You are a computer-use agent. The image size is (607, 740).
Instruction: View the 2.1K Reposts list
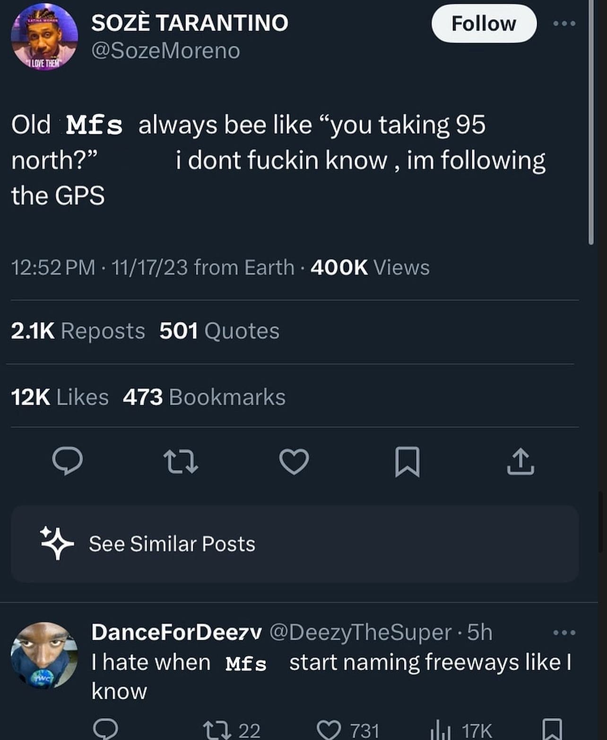click(78, 331)
